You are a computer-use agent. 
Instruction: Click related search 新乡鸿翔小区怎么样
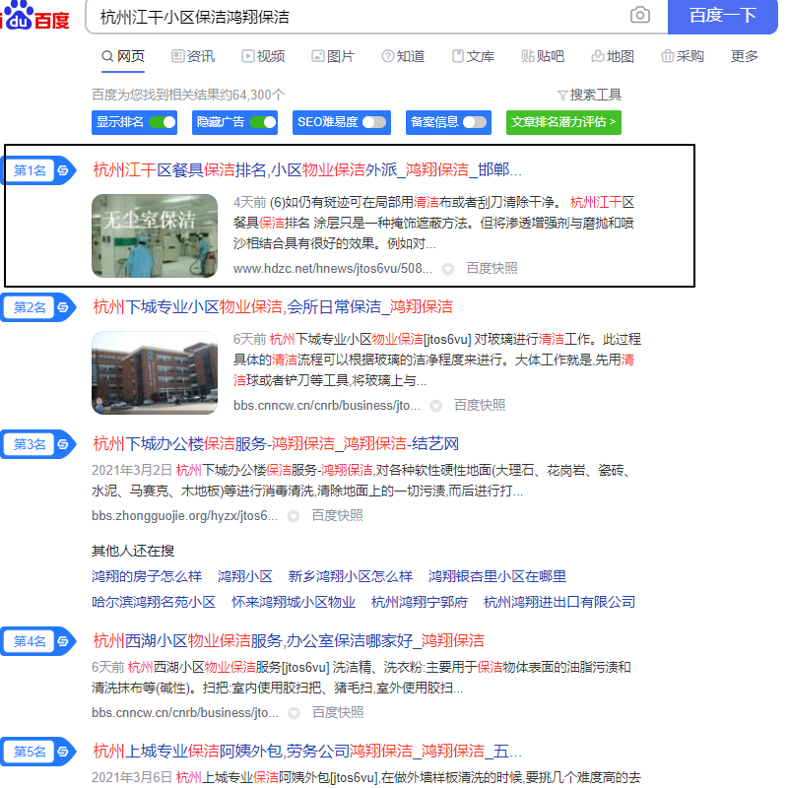pos(351,576)
